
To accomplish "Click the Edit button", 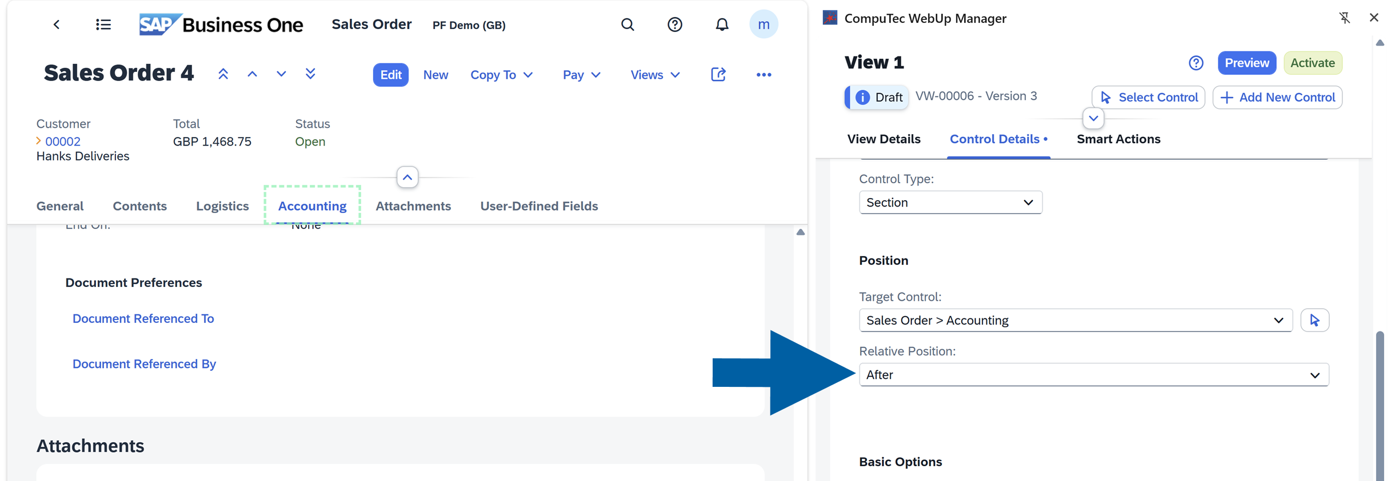I will [x=391, y=75].
